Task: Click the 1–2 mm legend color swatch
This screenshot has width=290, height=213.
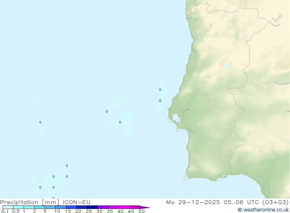Action: [x=29, y=207]
